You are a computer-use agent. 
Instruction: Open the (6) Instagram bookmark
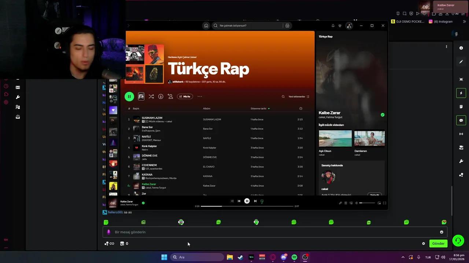(x=441, y=22)
